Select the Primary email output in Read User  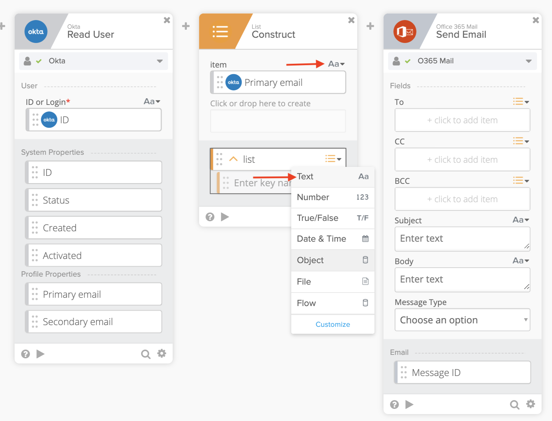click(x=94, y=294)
